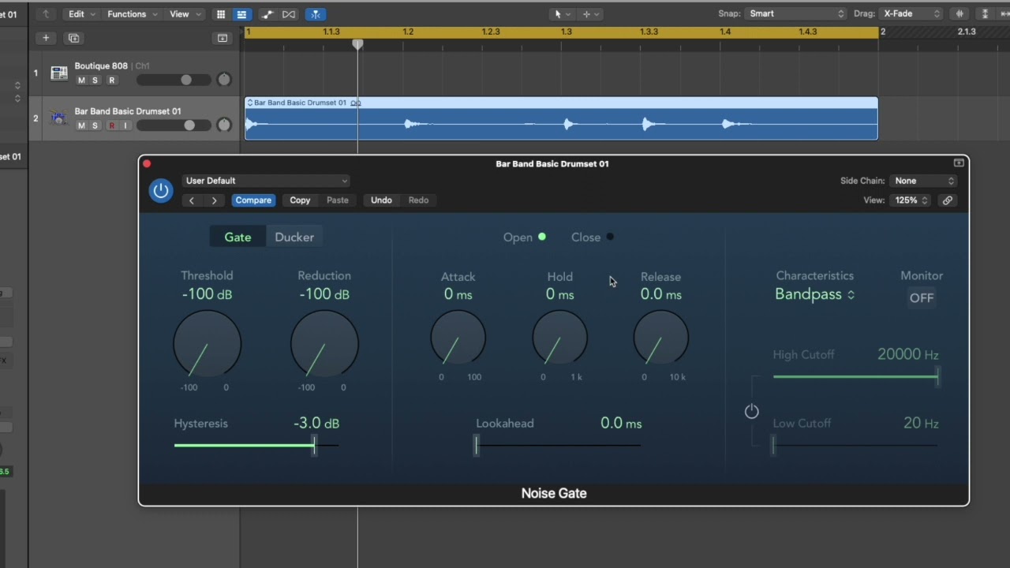Select the Gate mode tab
Image resolution: width=1010 pixels, height=568 pixels.
[x=238, y=237]
